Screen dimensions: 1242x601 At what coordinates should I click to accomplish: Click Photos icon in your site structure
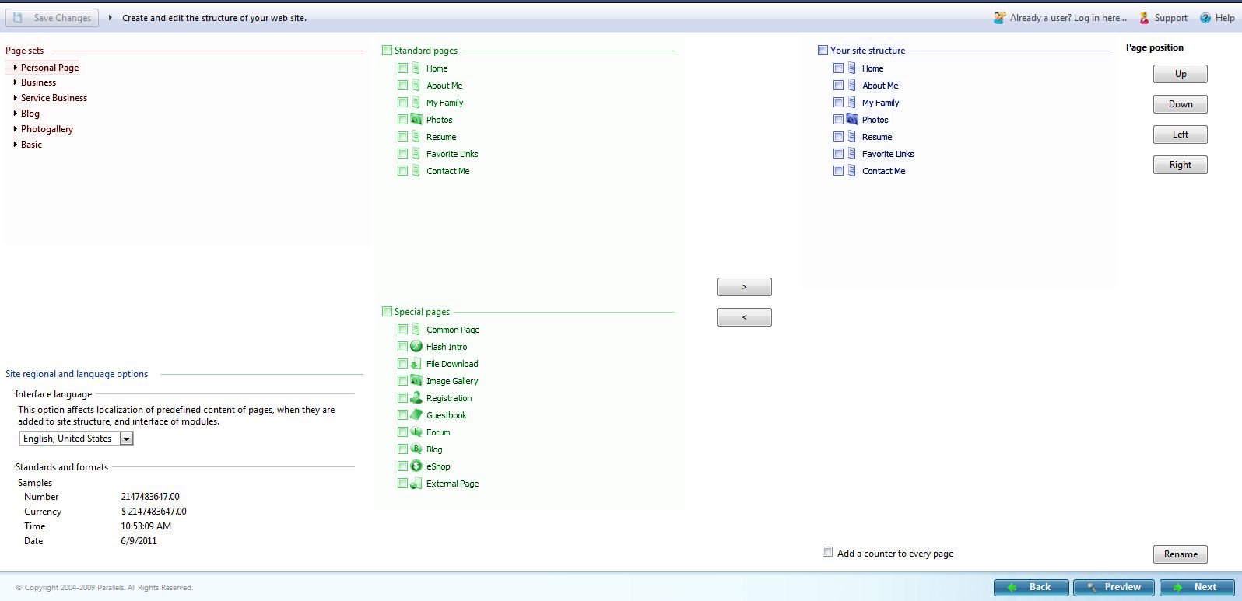tap(852, 120)
